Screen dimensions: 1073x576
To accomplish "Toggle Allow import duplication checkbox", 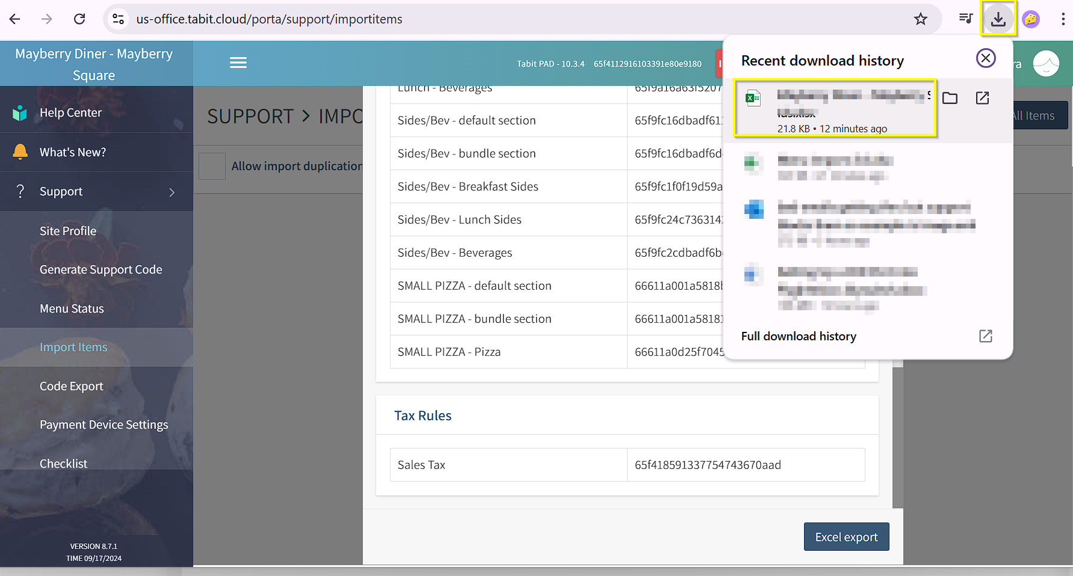I will [212, 167].
